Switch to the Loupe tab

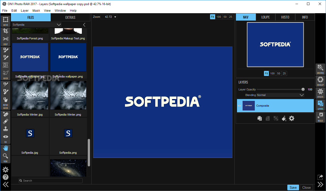pos(265,17)
